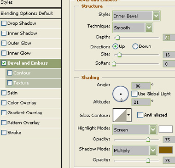175x168 pixels.
Task: Uncheck the Bevel and Emboss checkbox
Action: tap(4, 63)
